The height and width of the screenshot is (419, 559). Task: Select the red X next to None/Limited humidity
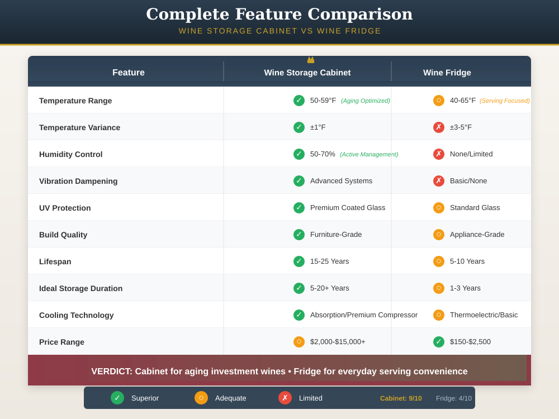(439, 154)
